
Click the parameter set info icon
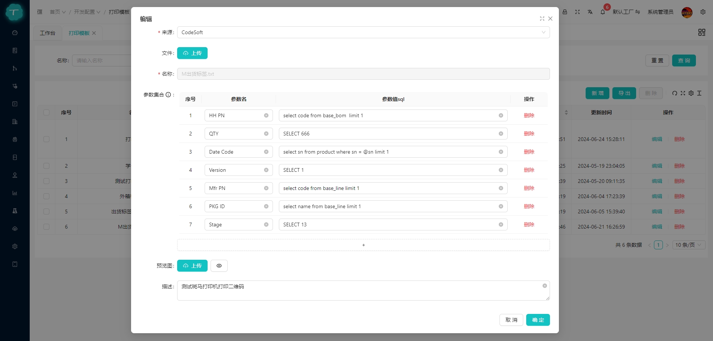[x=168, y=95]
